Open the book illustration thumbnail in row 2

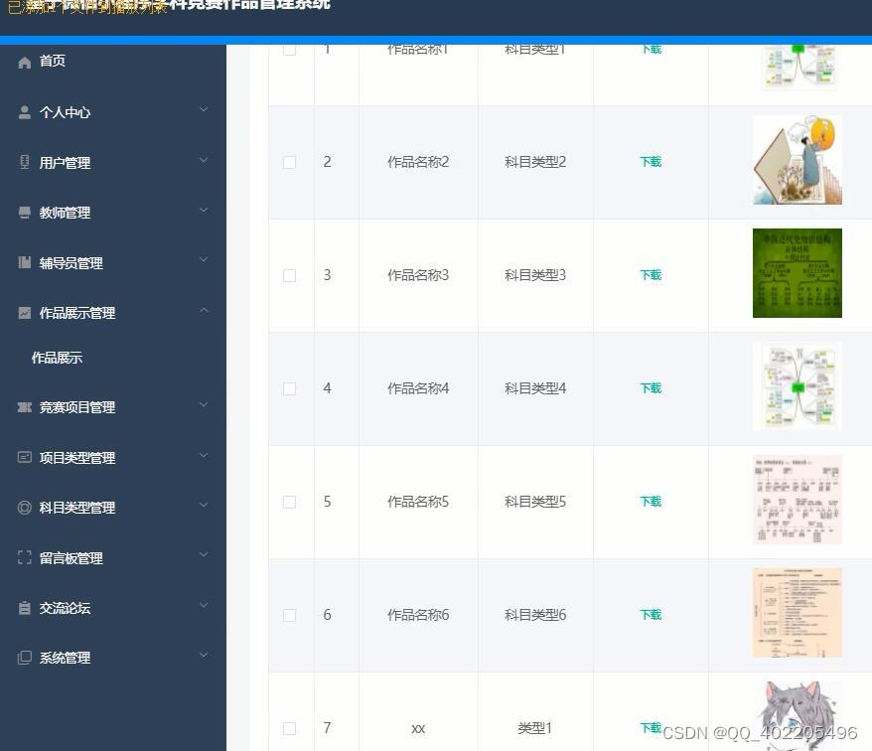coord(797,160)
